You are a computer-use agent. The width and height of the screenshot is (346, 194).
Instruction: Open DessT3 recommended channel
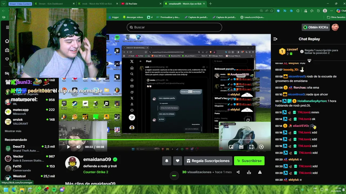pos(30,148)
